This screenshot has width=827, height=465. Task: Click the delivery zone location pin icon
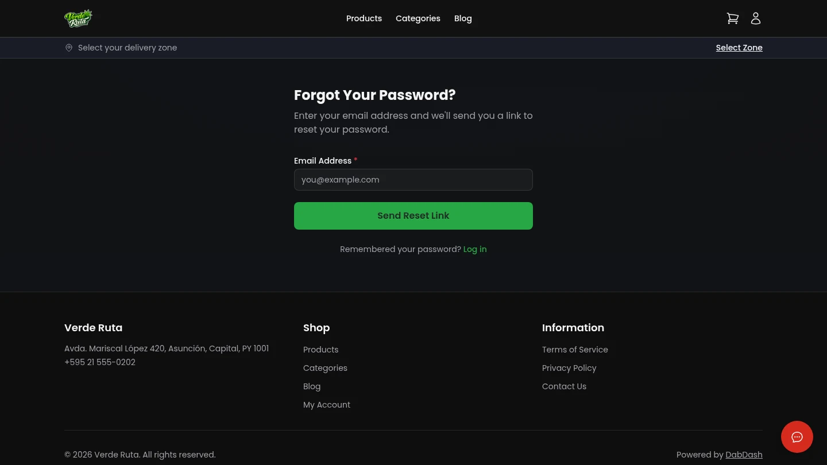coord(69,48)
